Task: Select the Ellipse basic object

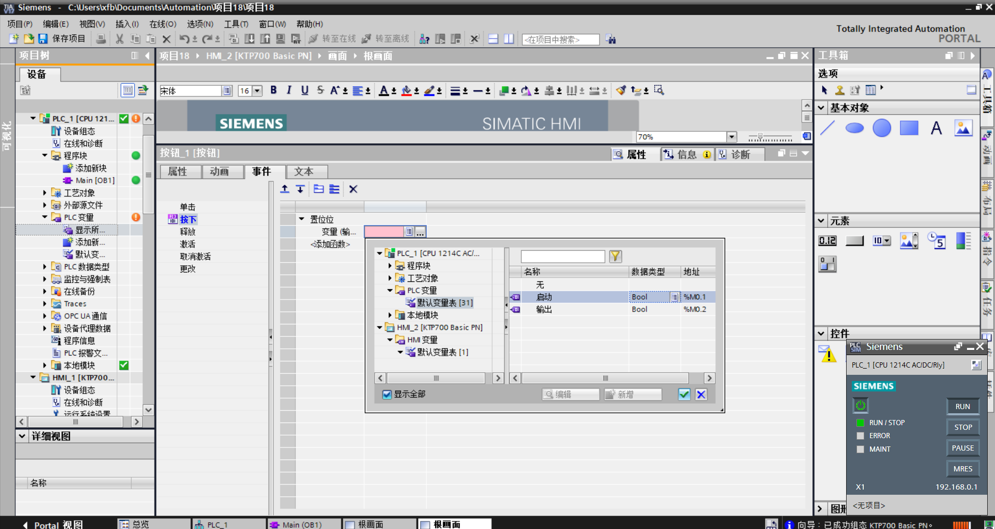Action: pyautogui.click(x=854, y=128)
